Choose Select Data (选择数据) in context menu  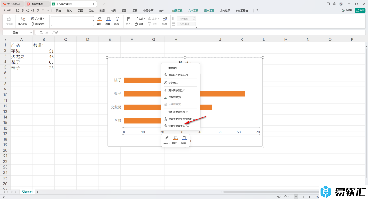point(181,97)
